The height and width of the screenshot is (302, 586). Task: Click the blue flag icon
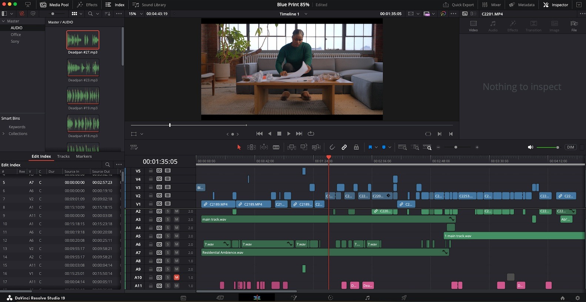[x=370, y=147]
